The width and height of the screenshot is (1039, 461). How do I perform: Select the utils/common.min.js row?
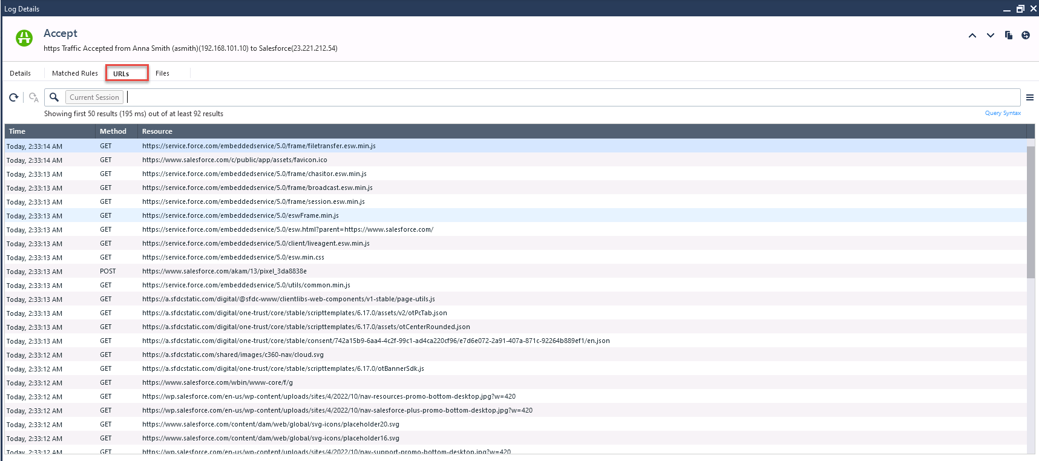tap(516, 285)
